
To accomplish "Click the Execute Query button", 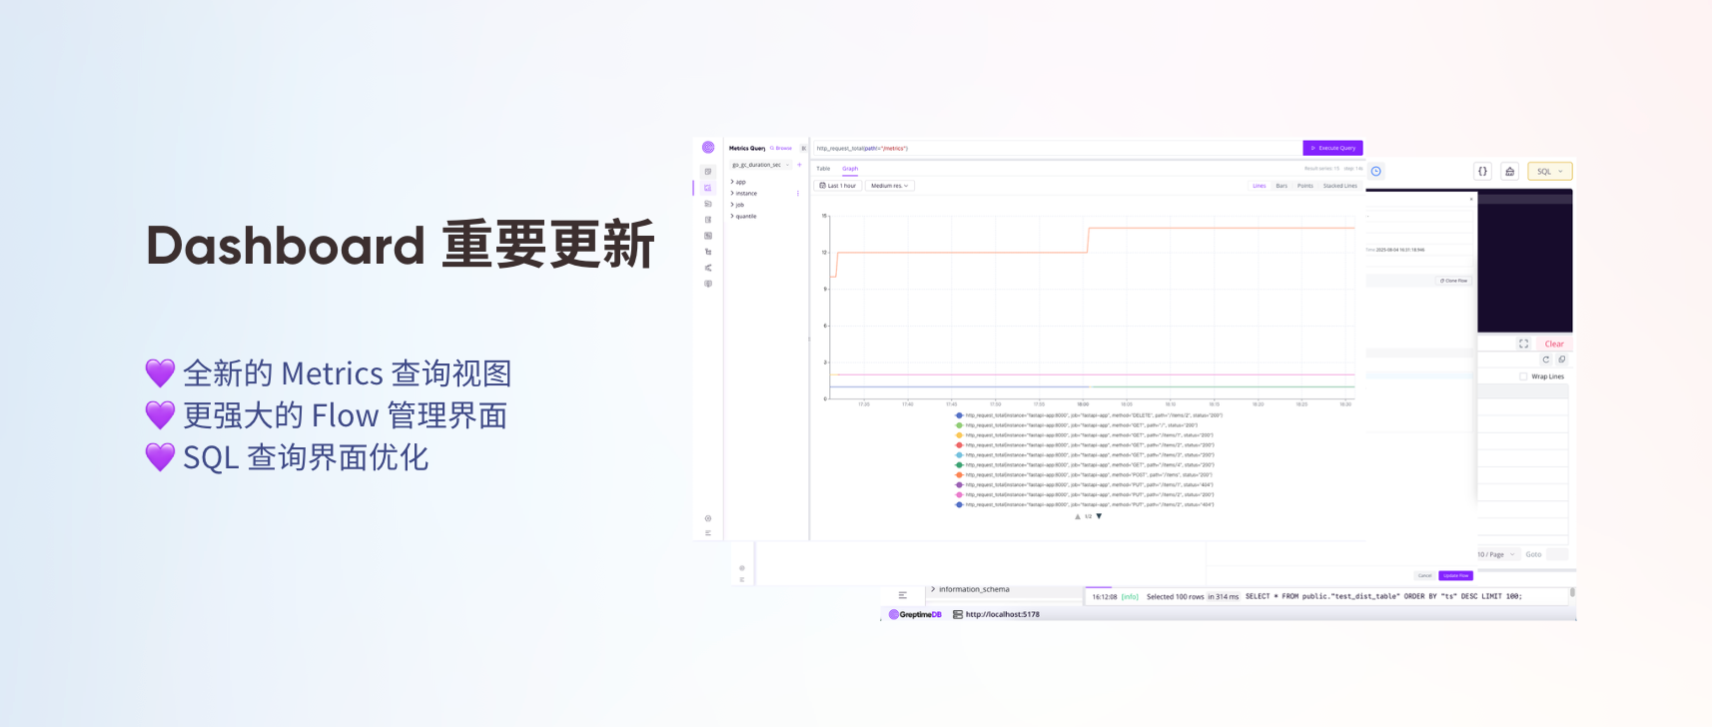I will pos(1332,148).
